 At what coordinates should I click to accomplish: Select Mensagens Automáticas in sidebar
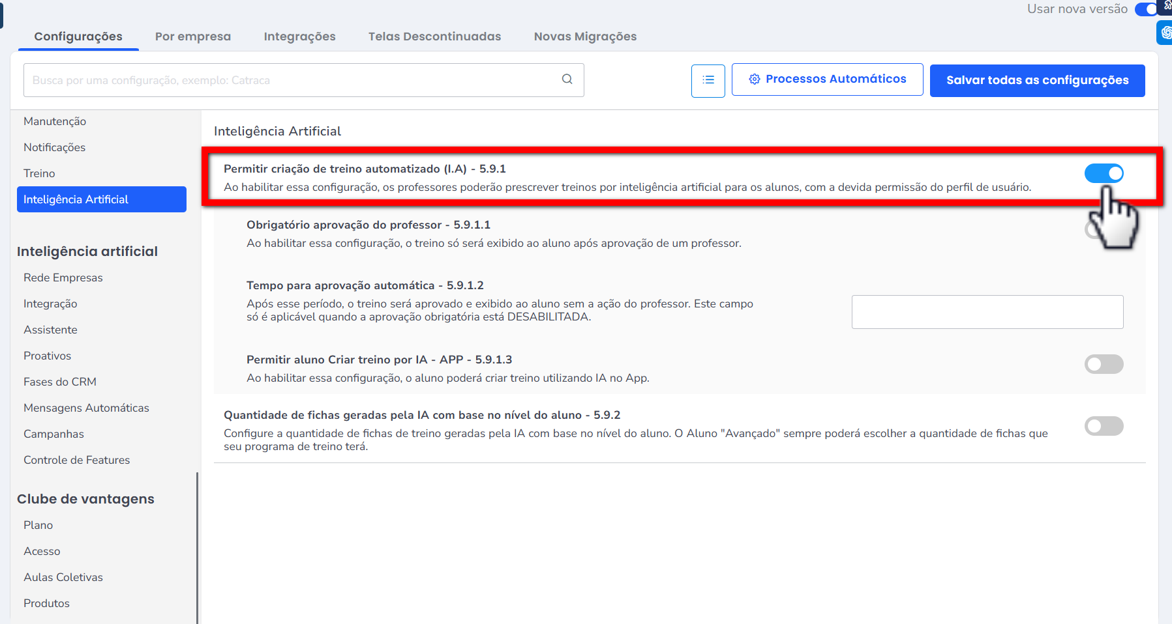86,408
